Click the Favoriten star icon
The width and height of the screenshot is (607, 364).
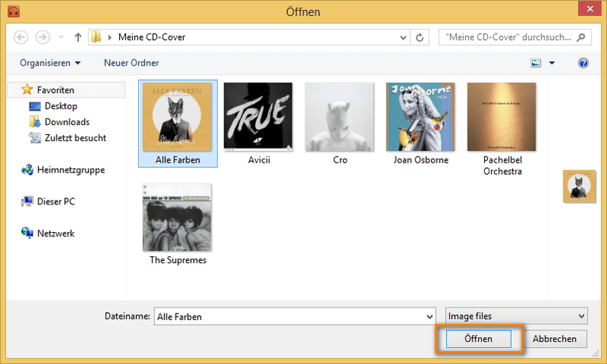[x=27, y=89]
